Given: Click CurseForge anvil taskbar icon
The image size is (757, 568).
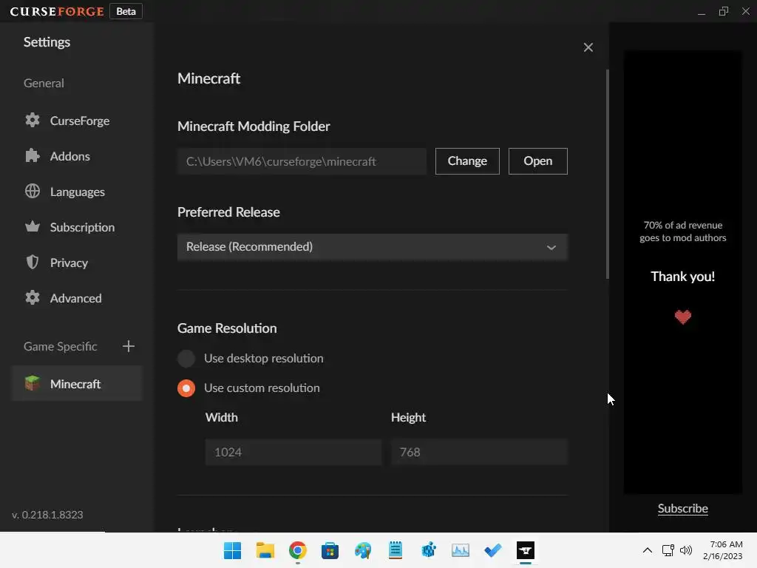Looking at the screenshot, I should (x=526, y=550).
